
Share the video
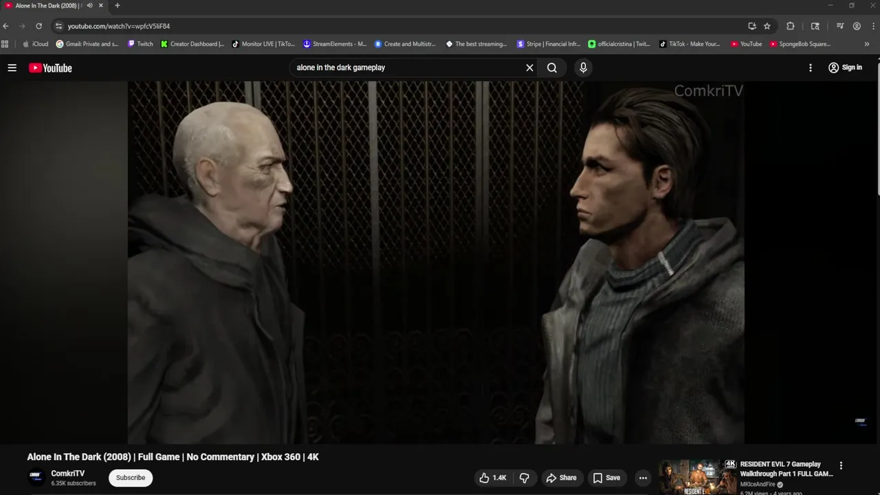(561, 478)
